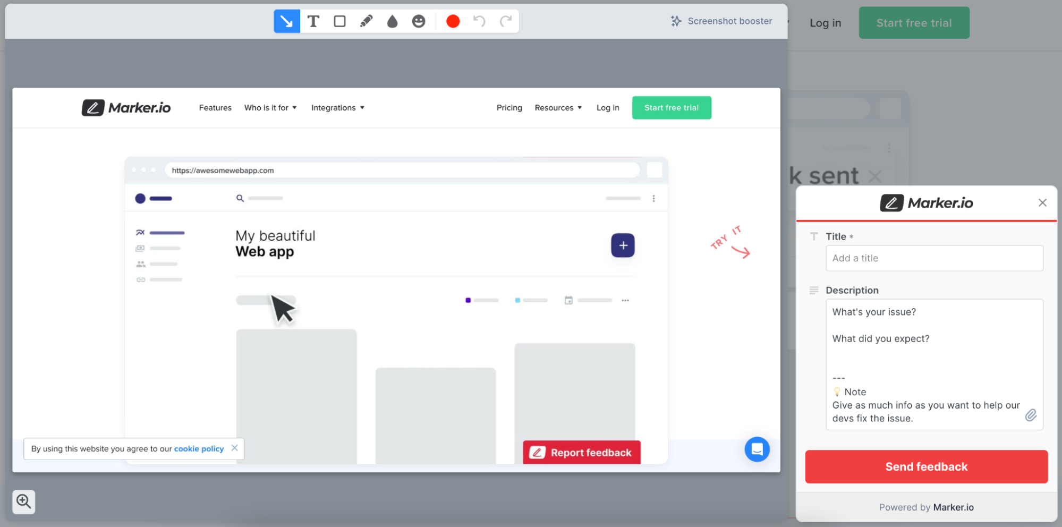Image resolution: width=1062 pixels, height=527 pixels.
Task: Close the Marker.io feedback panel
Action: pos(1042,203)
